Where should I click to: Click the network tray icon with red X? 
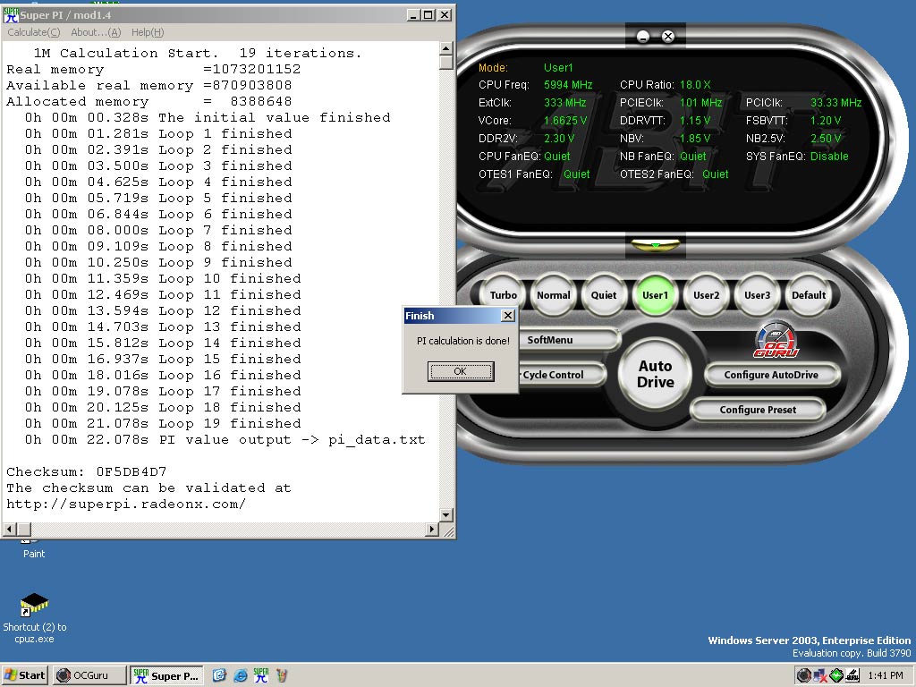click(820, 675)
